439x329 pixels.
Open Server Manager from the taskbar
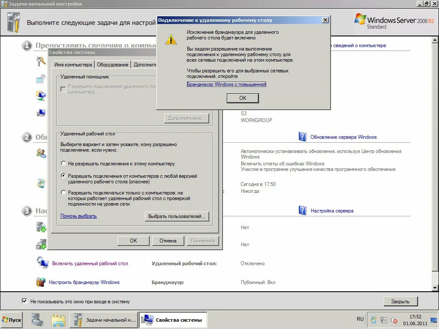click(x=37, y=320)
